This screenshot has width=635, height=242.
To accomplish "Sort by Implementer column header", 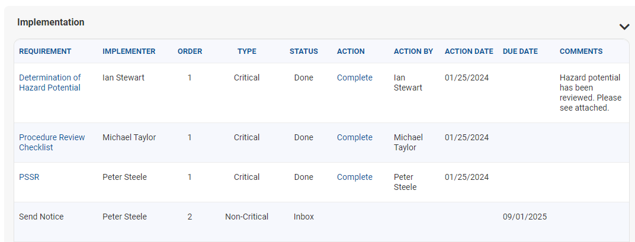I will click(129, 51).
